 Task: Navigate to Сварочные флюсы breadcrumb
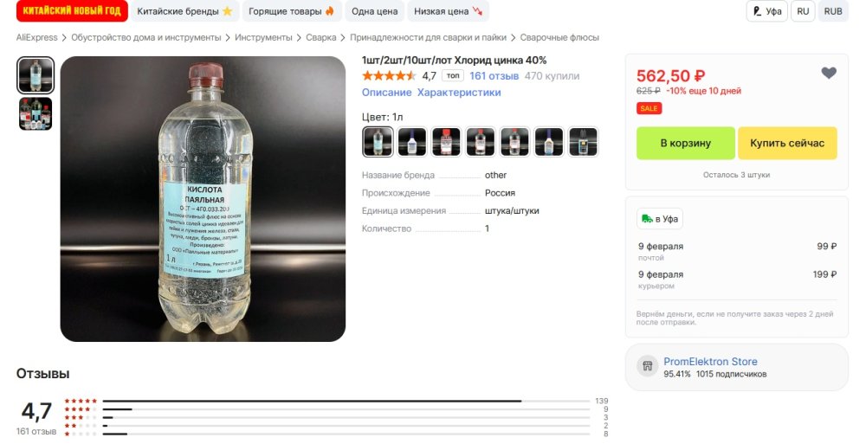pos(559,38)
